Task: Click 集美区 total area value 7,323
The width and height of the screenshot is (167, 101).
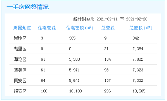Action: click(x=138, y=70)
